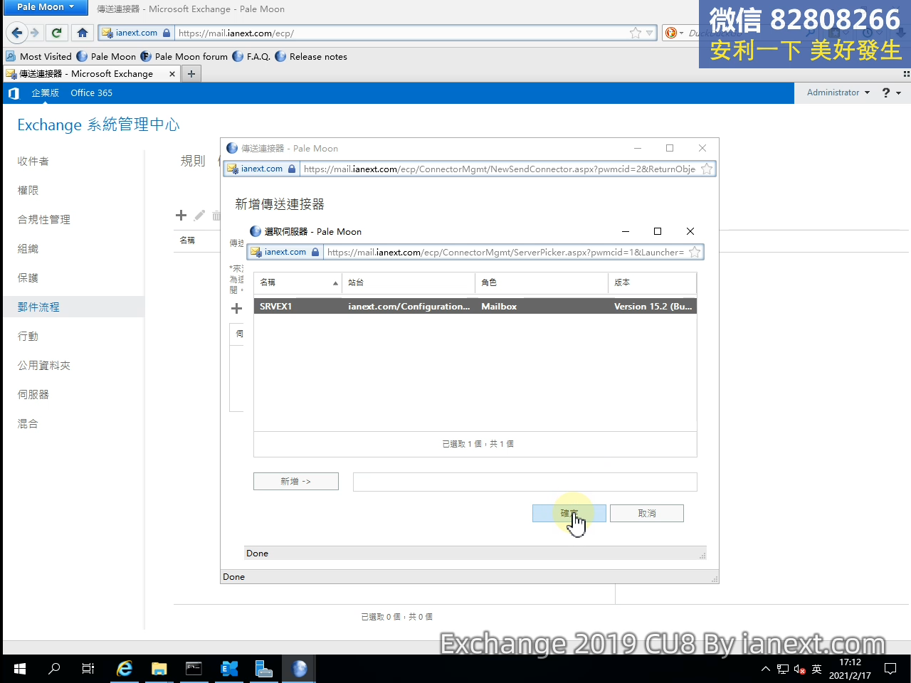Viewport: 911px width, 683px height.
Task: Show the tab groups grid icon
Action: click(x=906, y=74)
